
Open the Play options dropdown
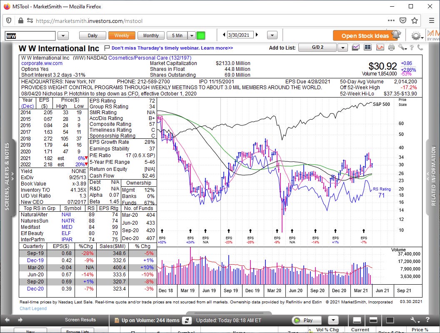pyautogui.click(x=333, y=320)
